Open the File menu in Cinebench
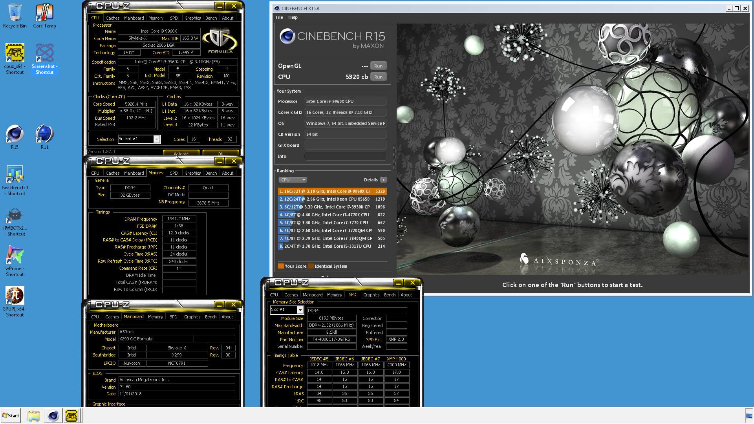 click(x=279, y=17)
